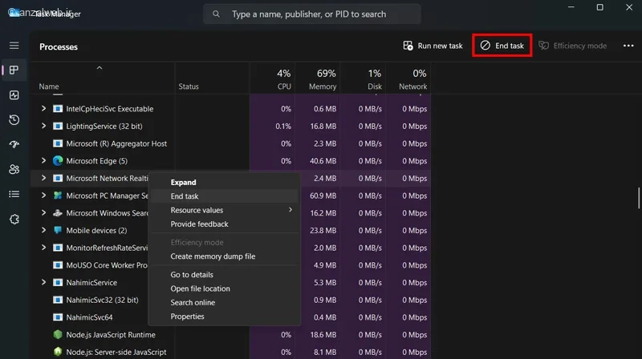Select Open file location menu entry
This screenshot has width=642, height=359.
point(225,288)
